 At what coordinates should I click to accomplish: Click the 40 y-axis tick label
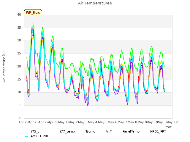point(19,14)
